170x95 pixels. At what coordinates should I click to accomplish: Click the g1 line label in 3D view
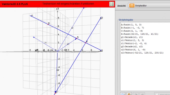coord(32,15)
